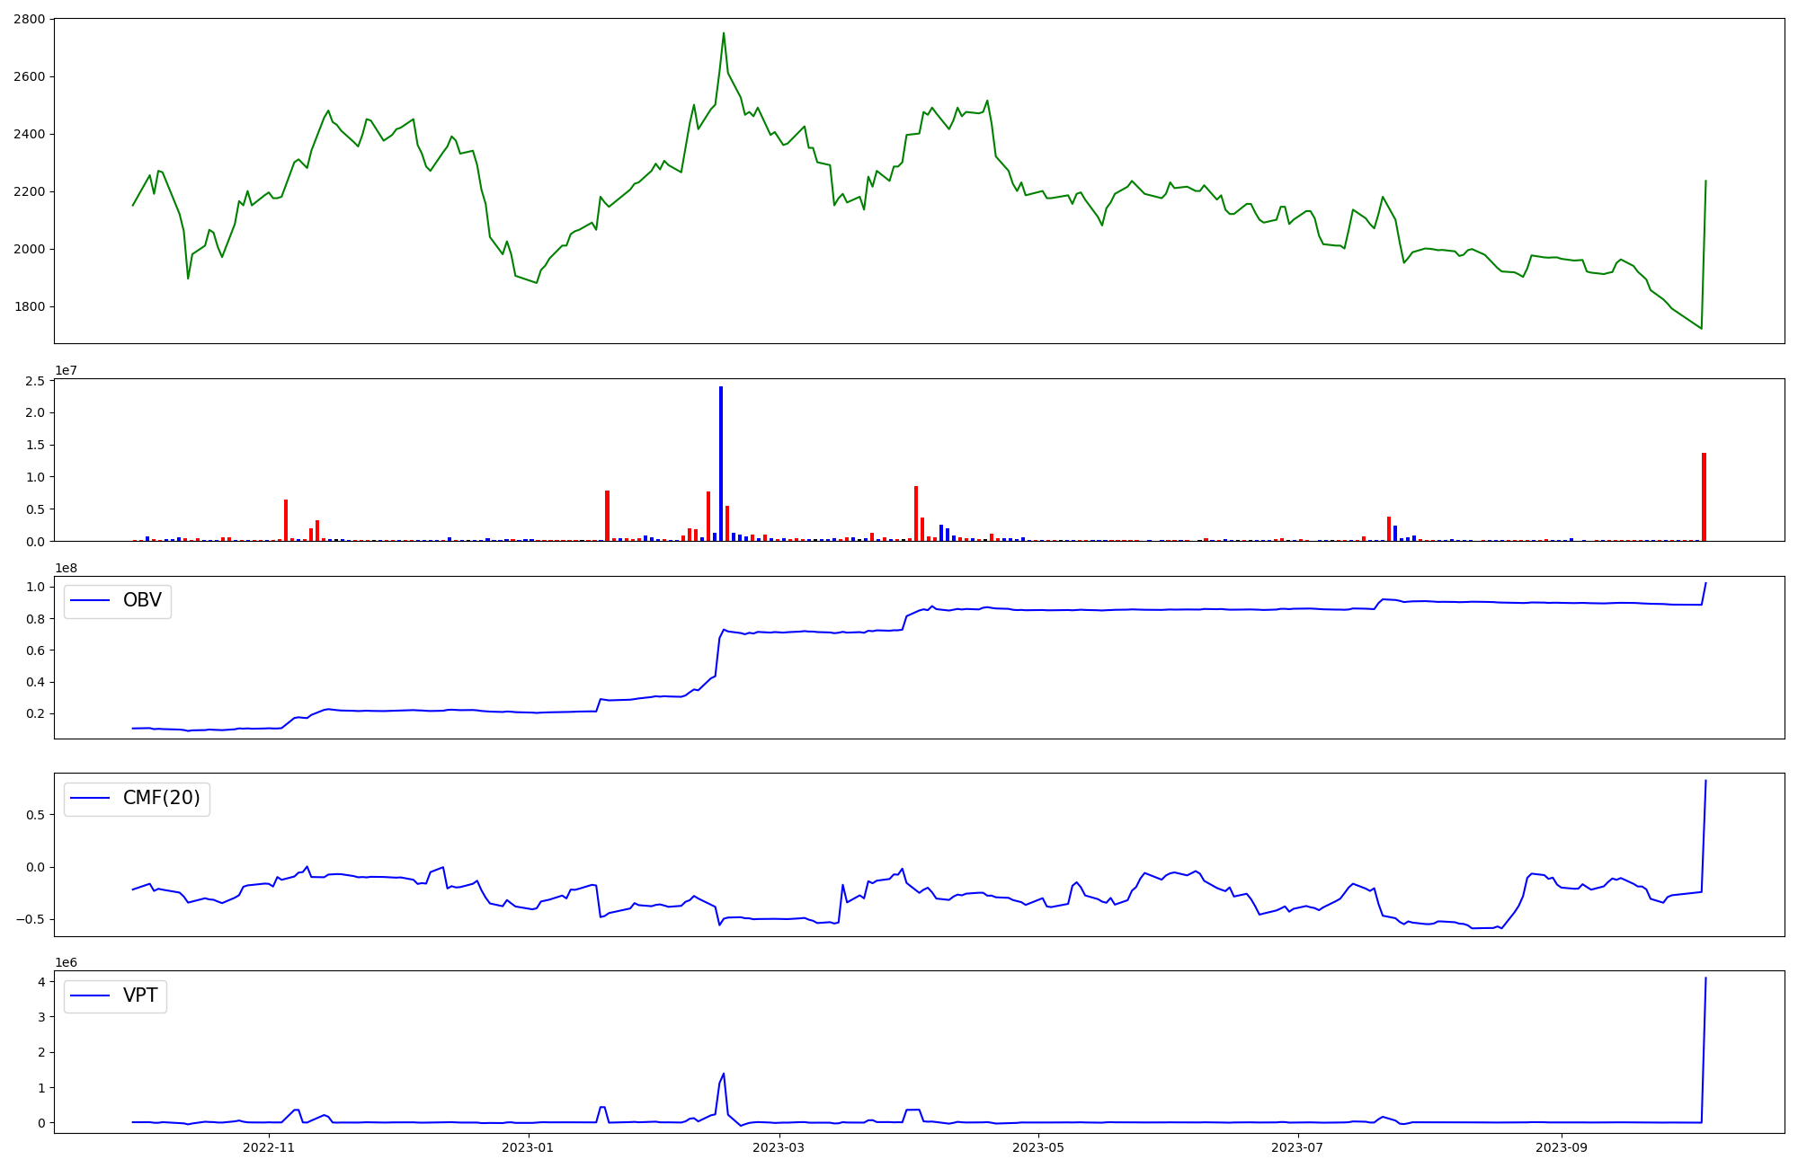Click the 1e6 exponent label above VPT chart

66,962
